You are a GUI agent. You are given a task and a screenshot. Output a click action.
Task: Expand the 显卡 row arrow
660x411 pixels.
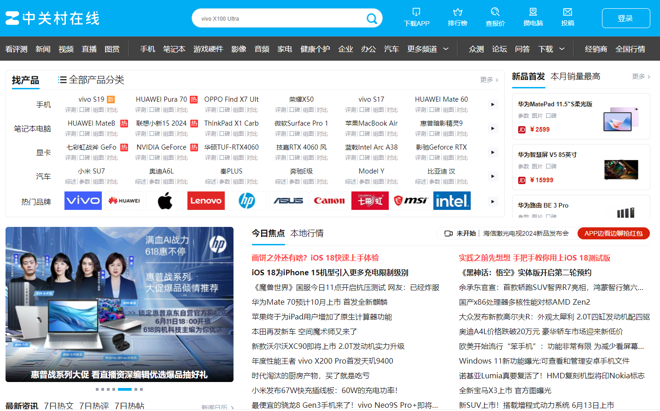point(493,152)
